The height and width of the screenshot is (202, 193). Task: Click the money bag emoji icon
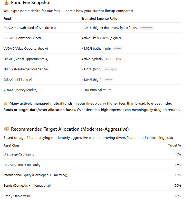click(6, 3)
